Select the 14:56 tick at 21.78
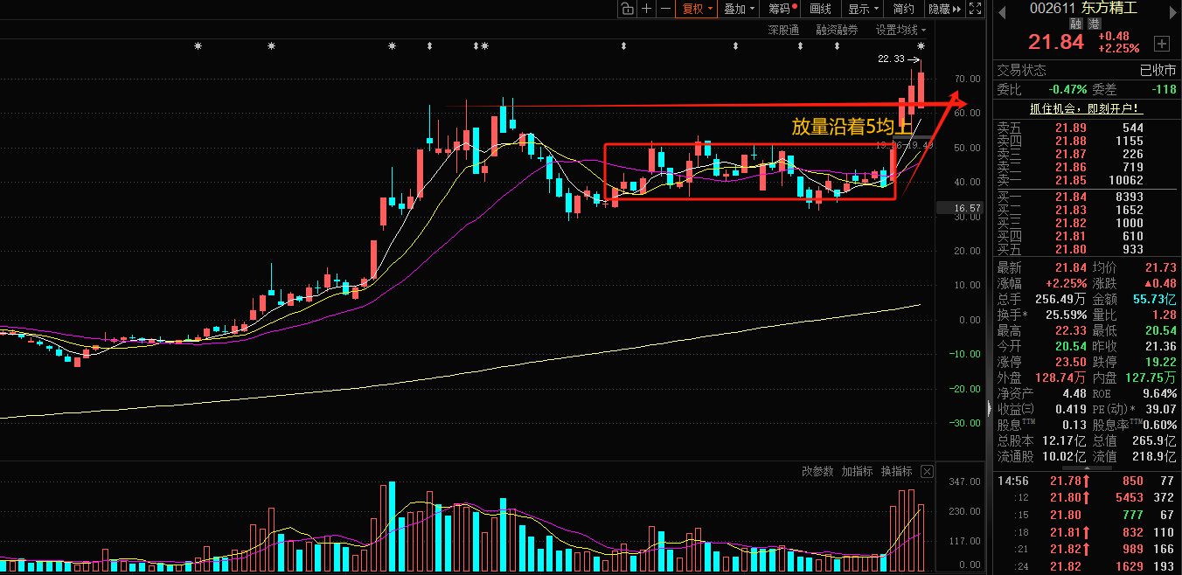Screen dimensions: 1182x575 (x=1087, y=481)
